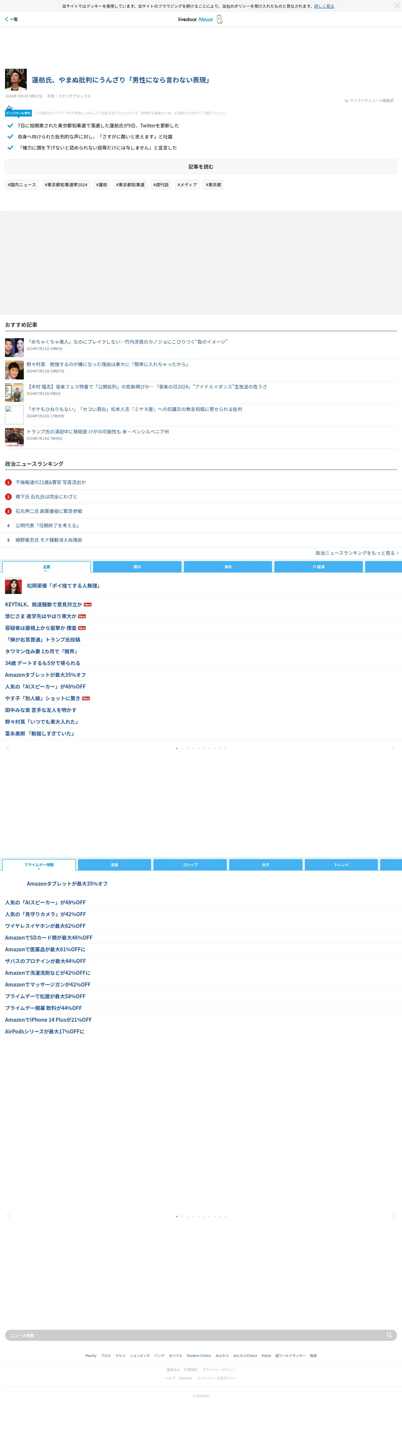Click New badge beside 悠仁さま headline
Image resolution: width=402 pixels, height=1433 pixels.
click(x=82, y=616)
